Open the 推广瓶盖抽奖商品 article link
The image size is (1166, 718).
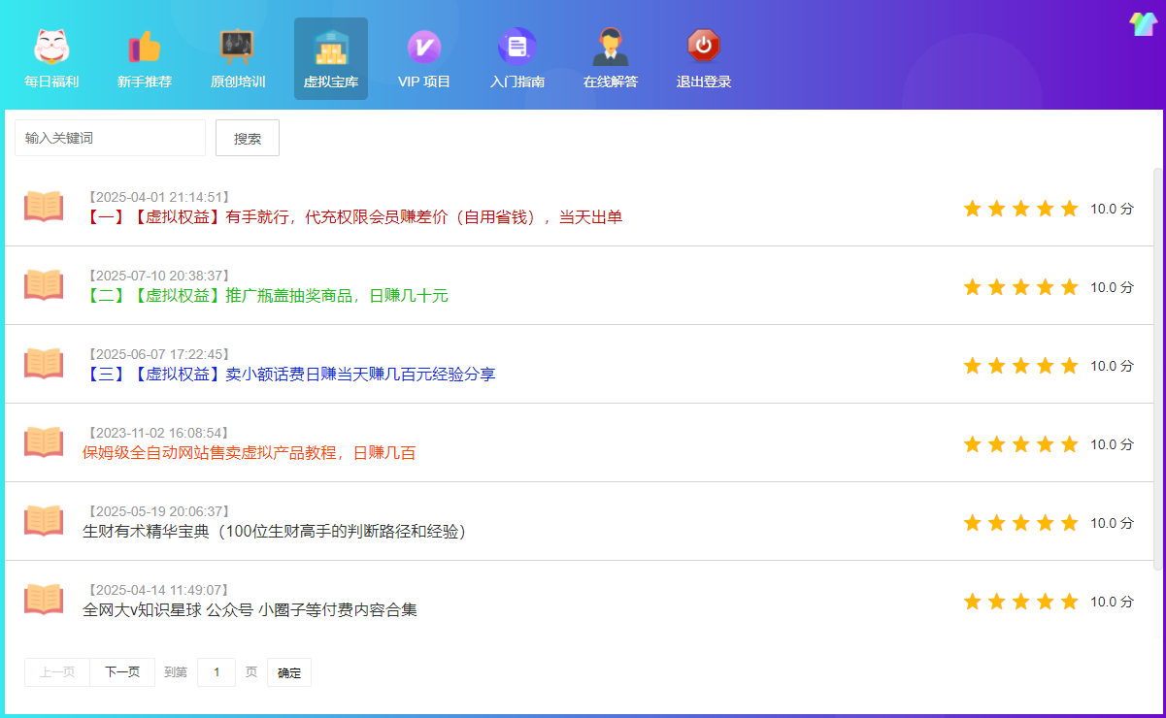(268, 296)
